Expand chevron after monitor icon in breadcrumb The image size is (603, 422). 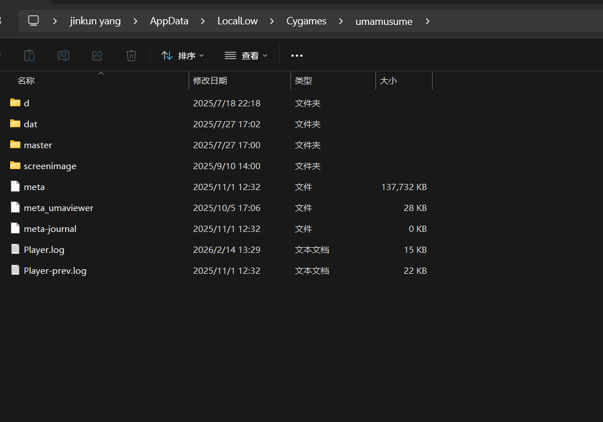[55, 21]
